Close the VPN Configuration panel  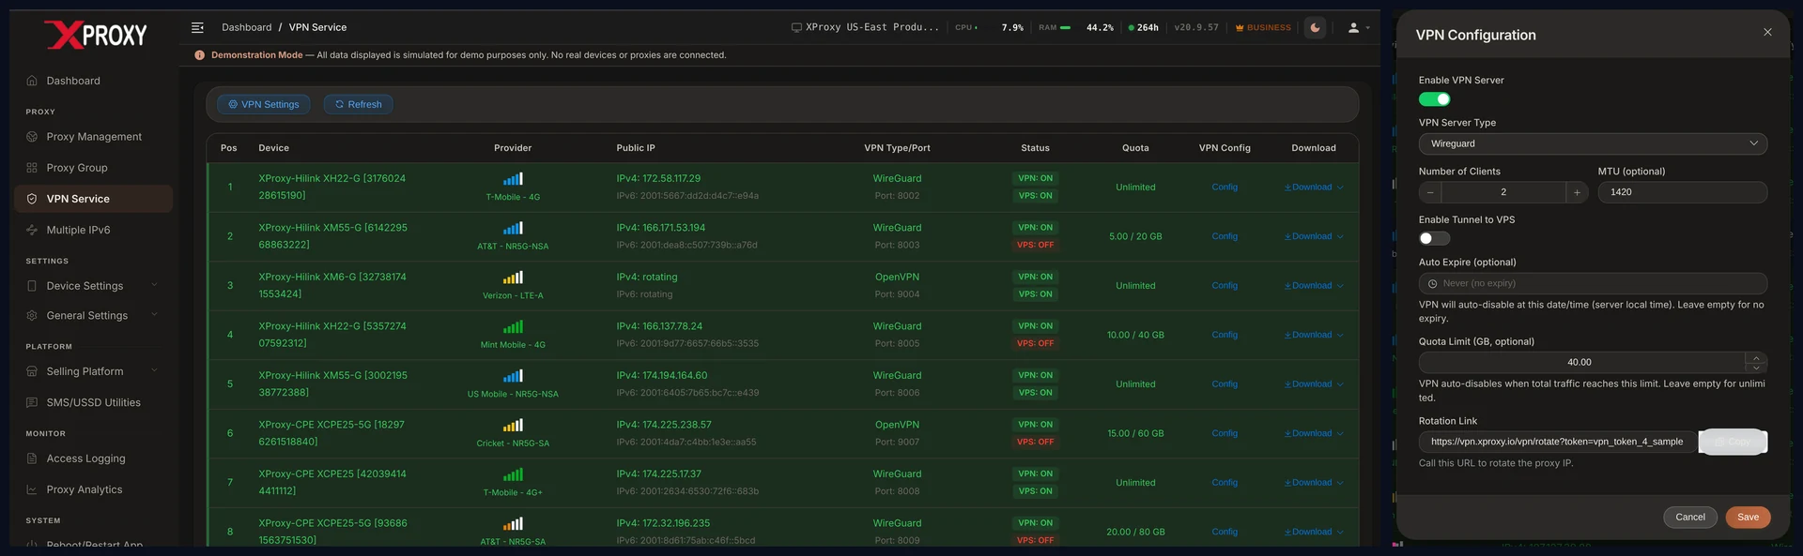[x=1767, y=32]
